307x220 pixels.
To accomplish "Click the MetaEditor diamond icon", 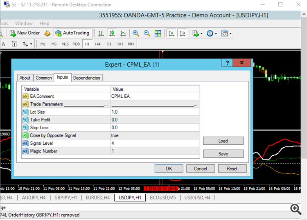I will (47, 34).
